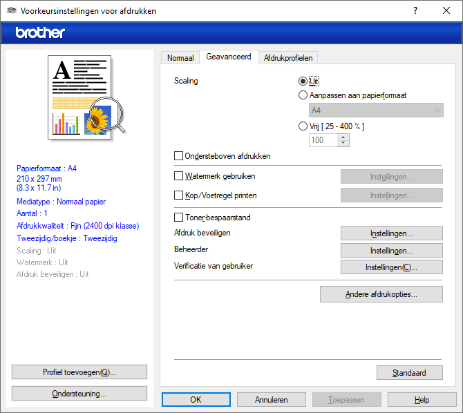Select the 'Uit' scaling radio button
Screen dimensions: 463x413
(303, 81)
